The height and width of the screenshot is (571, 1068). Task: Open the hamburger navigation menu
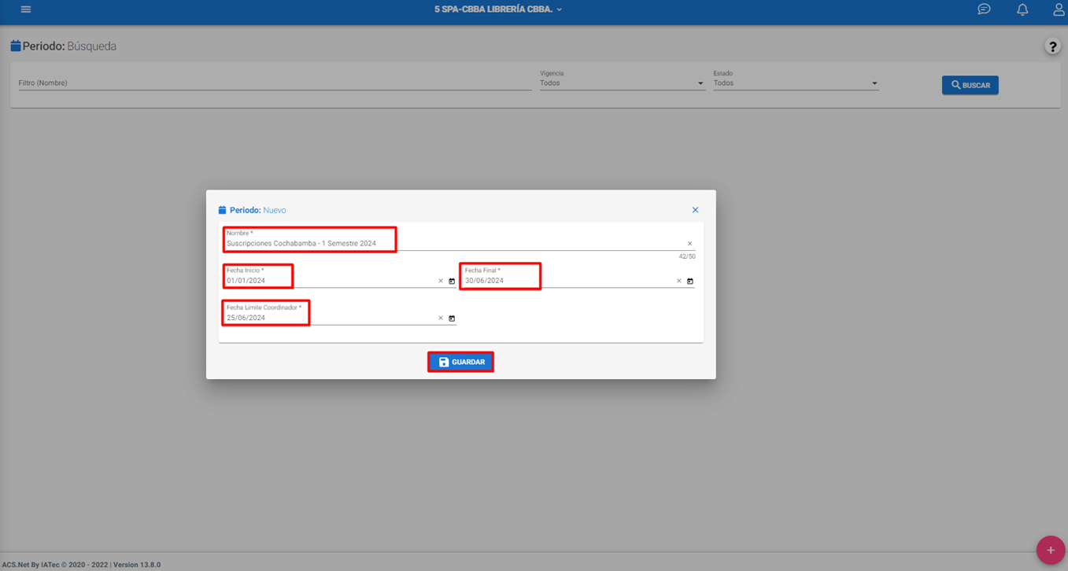click(26, 9)
